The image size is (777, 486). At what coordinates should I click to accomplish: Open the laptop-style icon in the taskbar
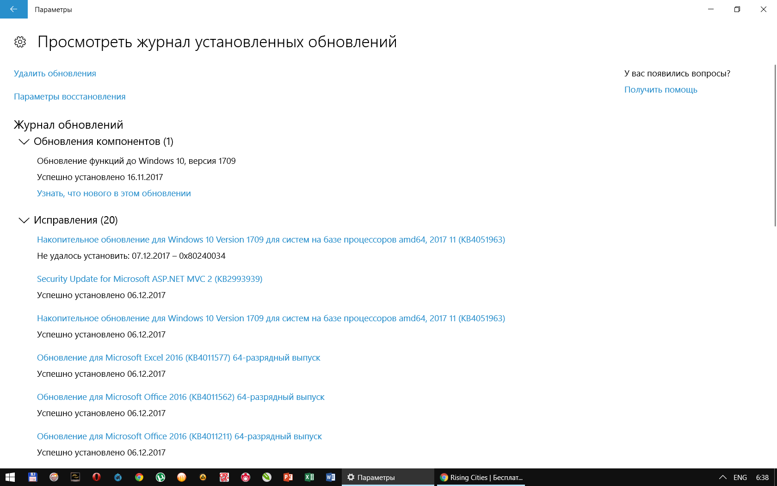click(75, 477)
